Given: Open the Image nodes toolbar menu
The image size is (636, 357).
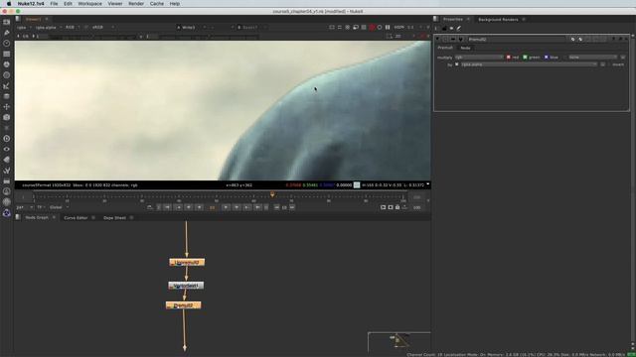Looking at the screenshot, I should click(x=7, y=22).
